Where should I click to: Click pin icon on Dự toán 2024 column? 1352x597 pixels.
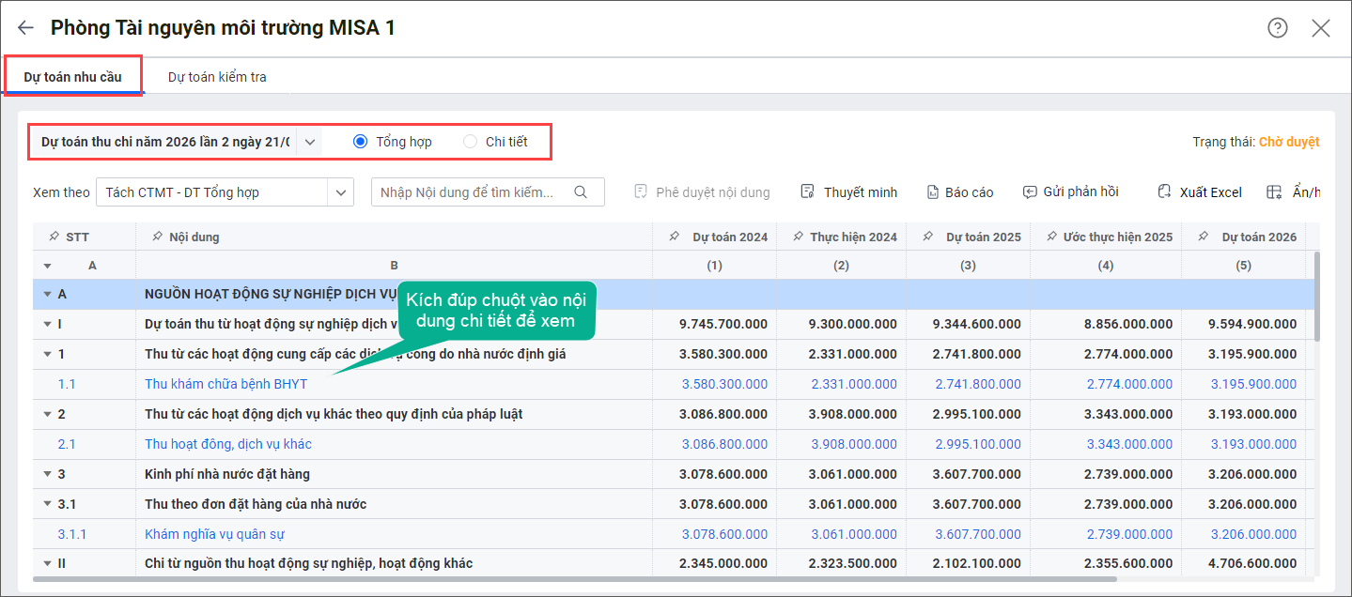pos(675,237)
